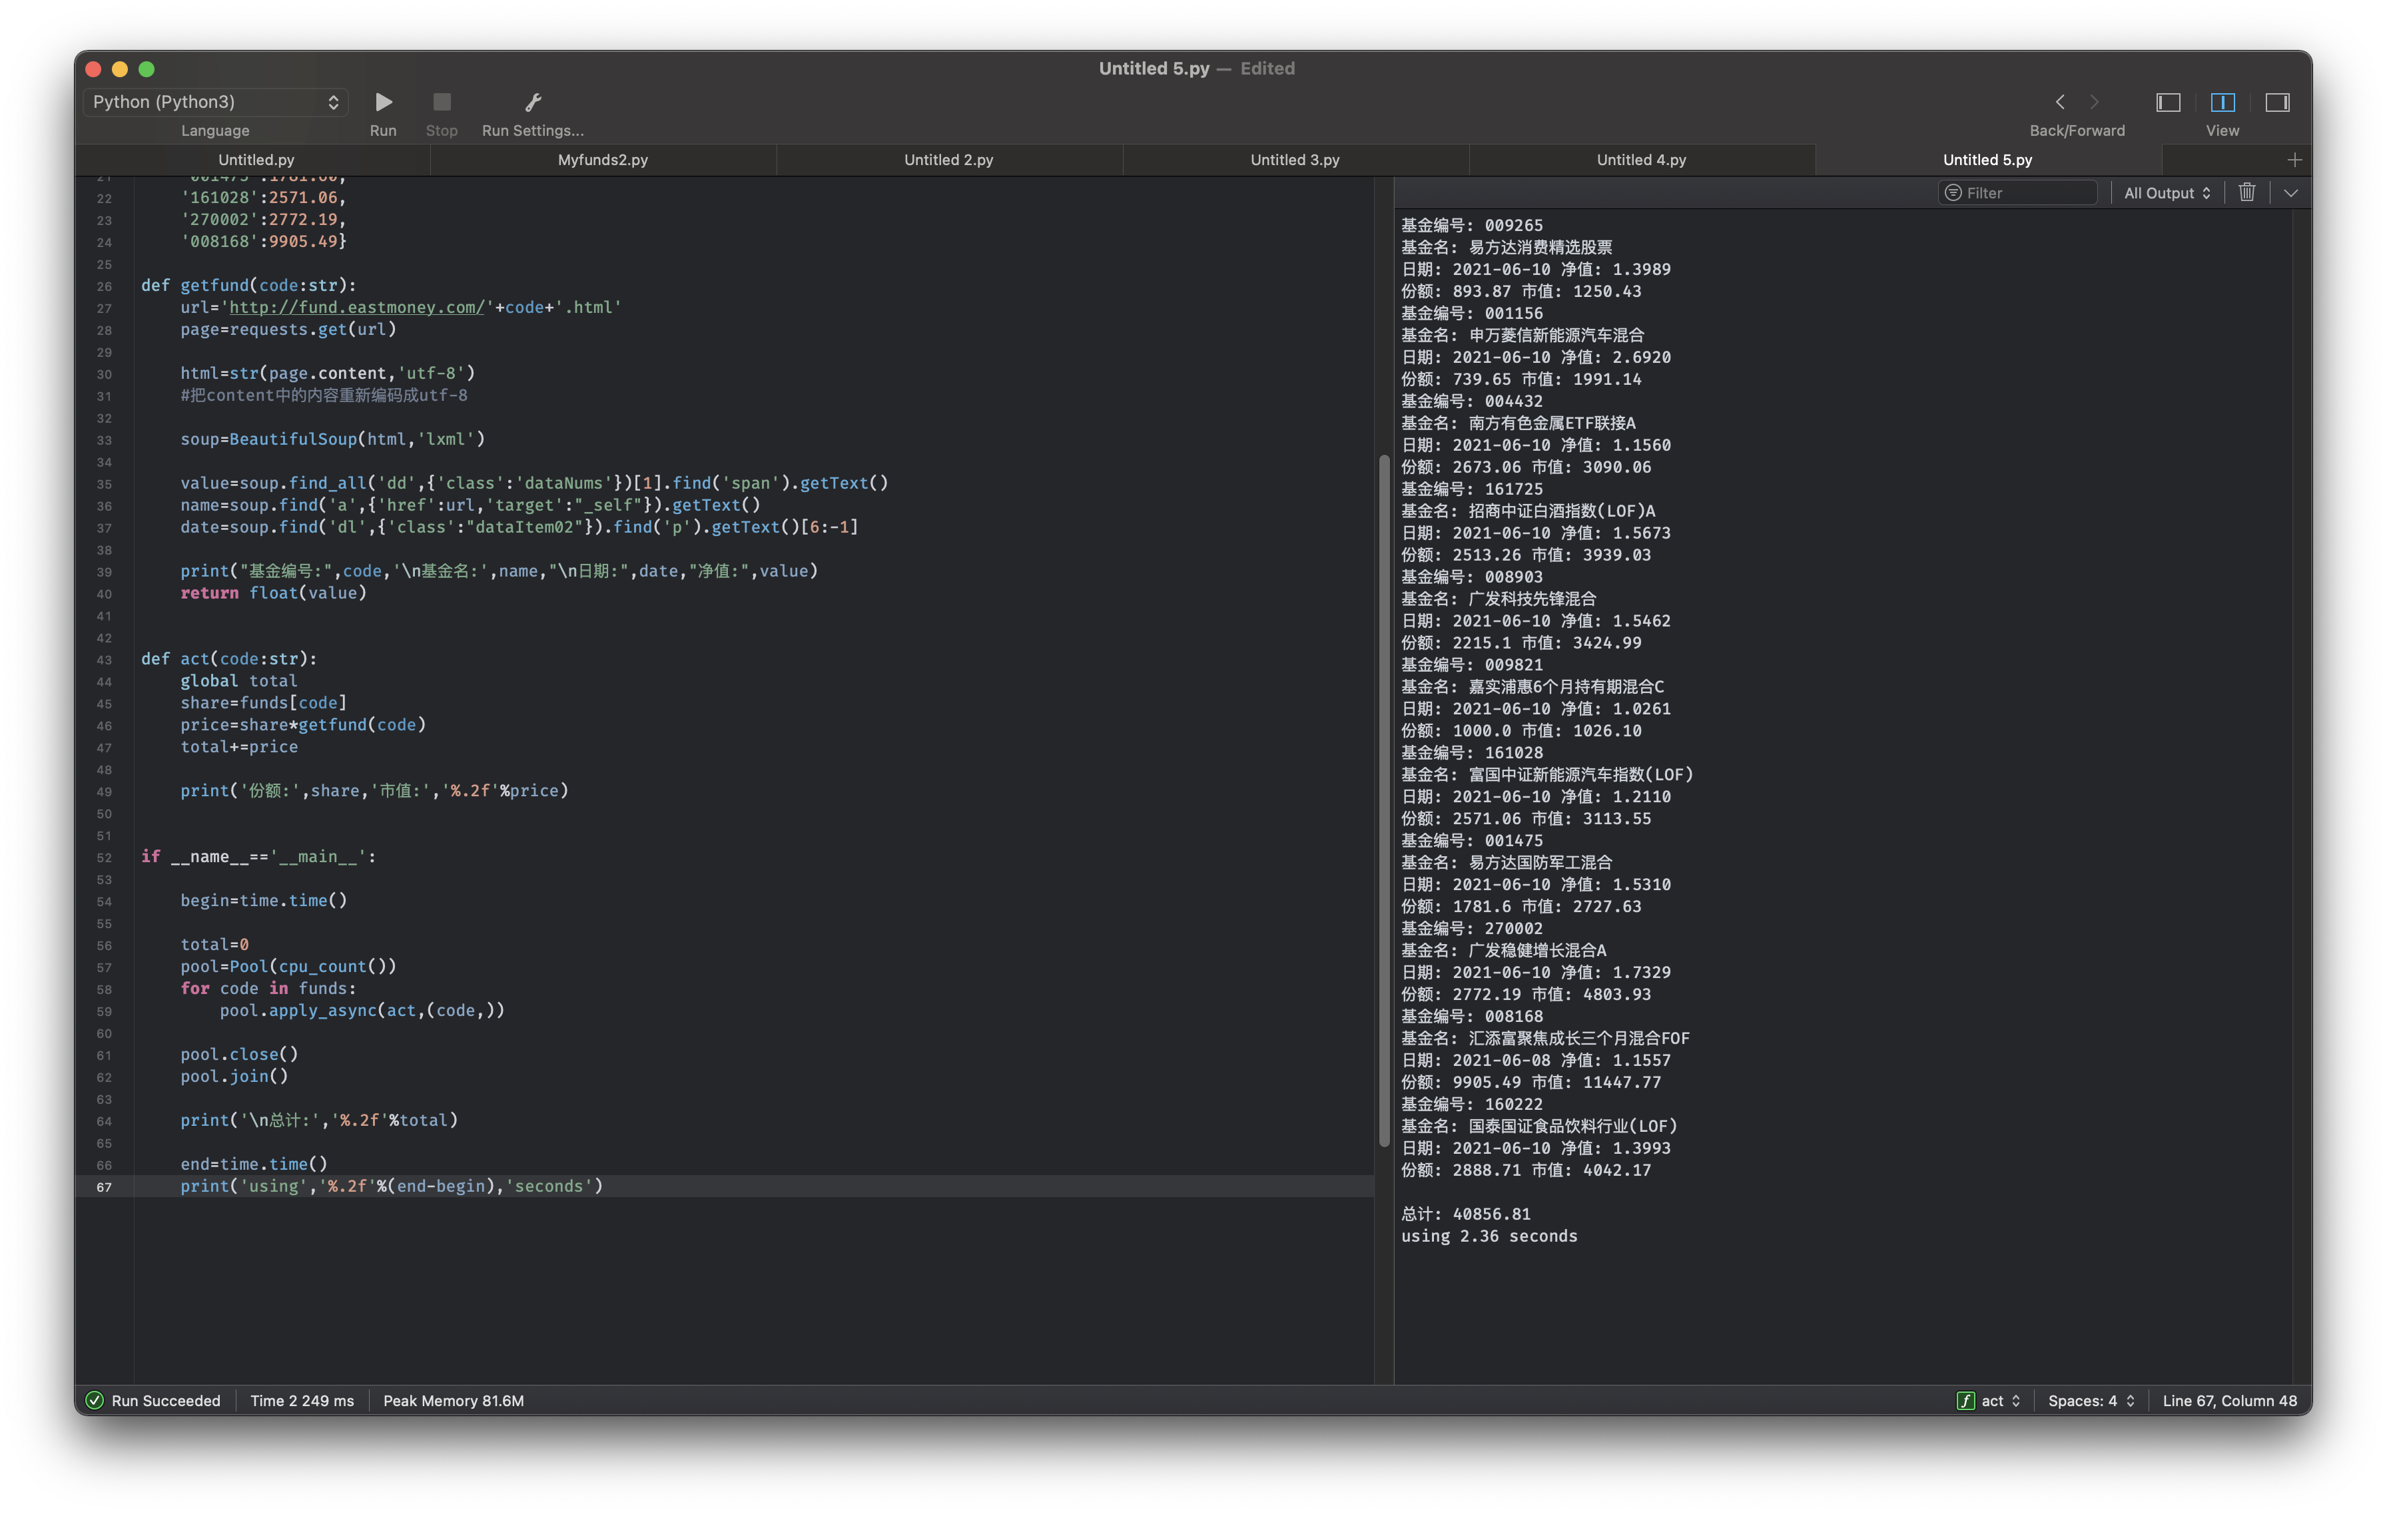Navigate forward with the Forward arrow

pyautogui.click(x=2095, y=102)
